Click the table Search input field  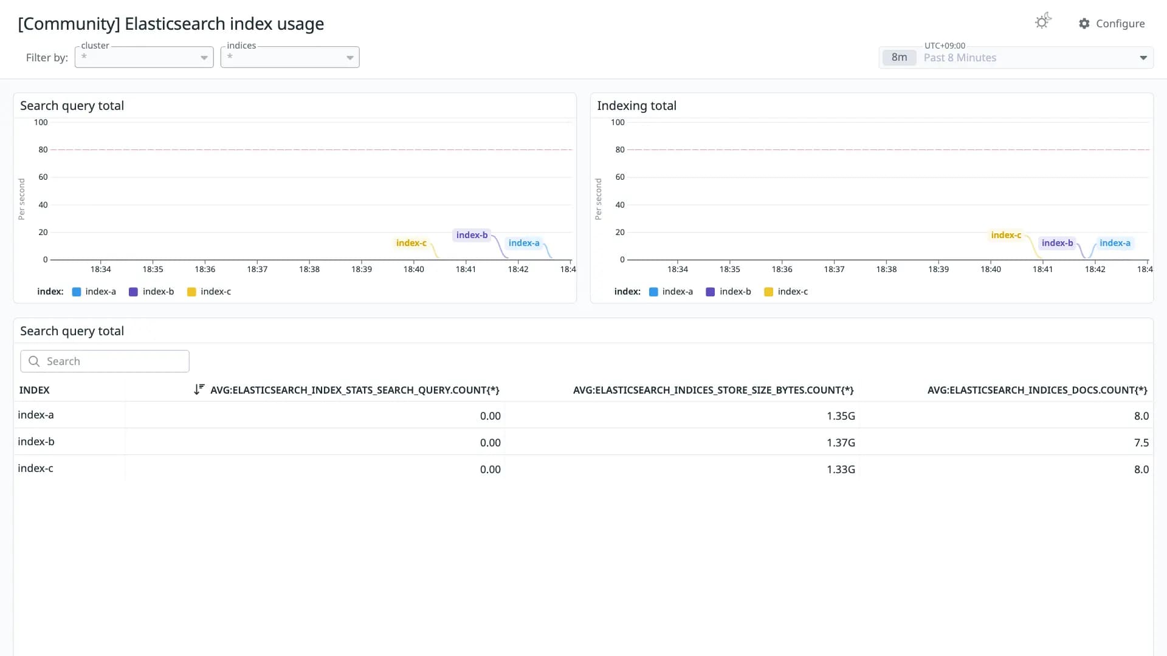click(x=105, y=361)
